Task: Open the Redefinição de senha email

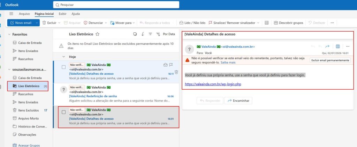Action: 116,94
